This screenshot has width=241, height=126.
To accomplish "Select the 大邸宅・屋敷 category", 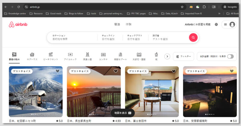I will pos(139,56).
